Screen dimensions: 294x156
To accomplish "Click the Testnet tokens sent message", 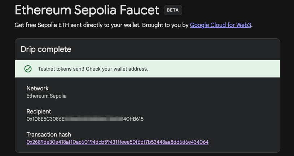I will tap(93, 69).
